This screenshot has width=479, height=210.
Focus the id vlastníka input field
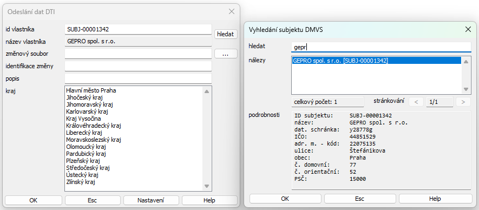tap(138, 29)
